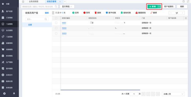Click 授予权限 shield action

click(x=111, y=13)
